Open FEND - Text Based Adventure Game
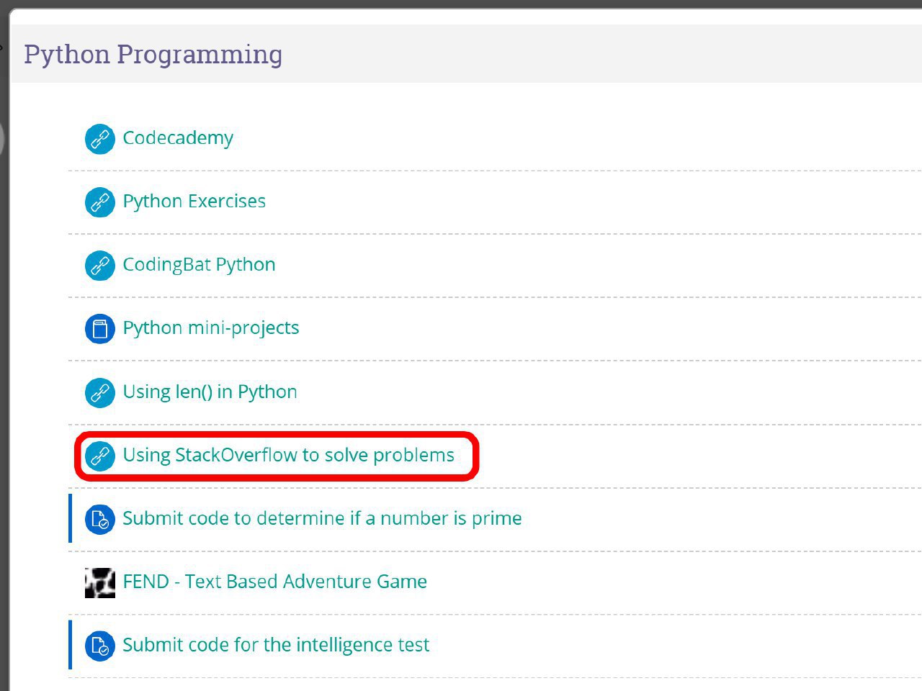The height and width of the screenshot is (691, 922). [x=274, y=582]
